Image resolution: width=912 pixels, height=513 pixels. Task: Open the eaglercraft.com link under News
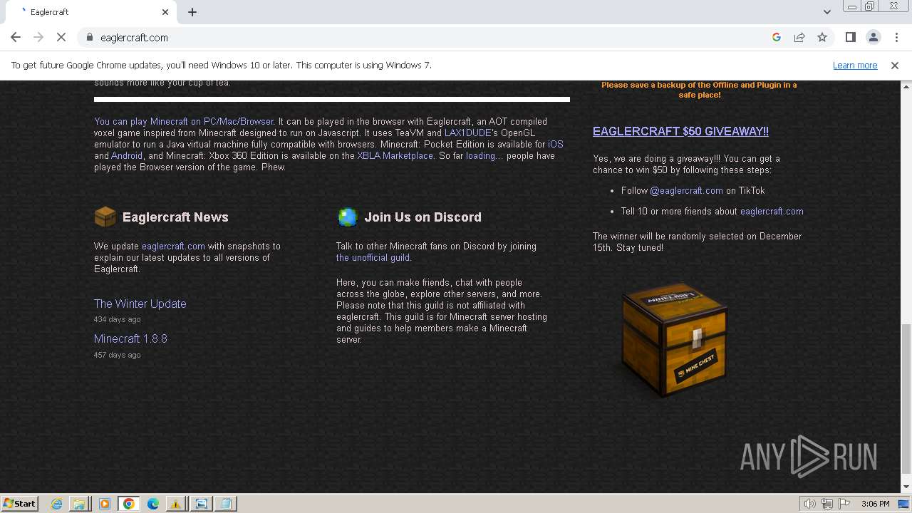pos(173,246)
